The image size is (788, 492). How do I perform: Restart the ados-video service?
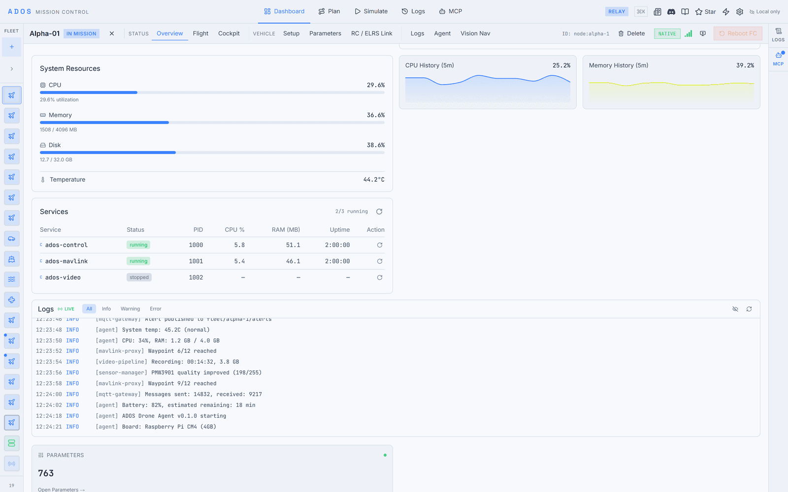point(380,277)
